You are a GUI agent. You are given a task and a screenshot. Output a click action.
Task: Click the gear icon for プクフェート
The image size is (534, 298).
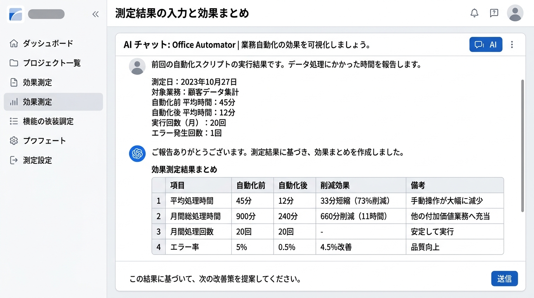click(14, 141)
